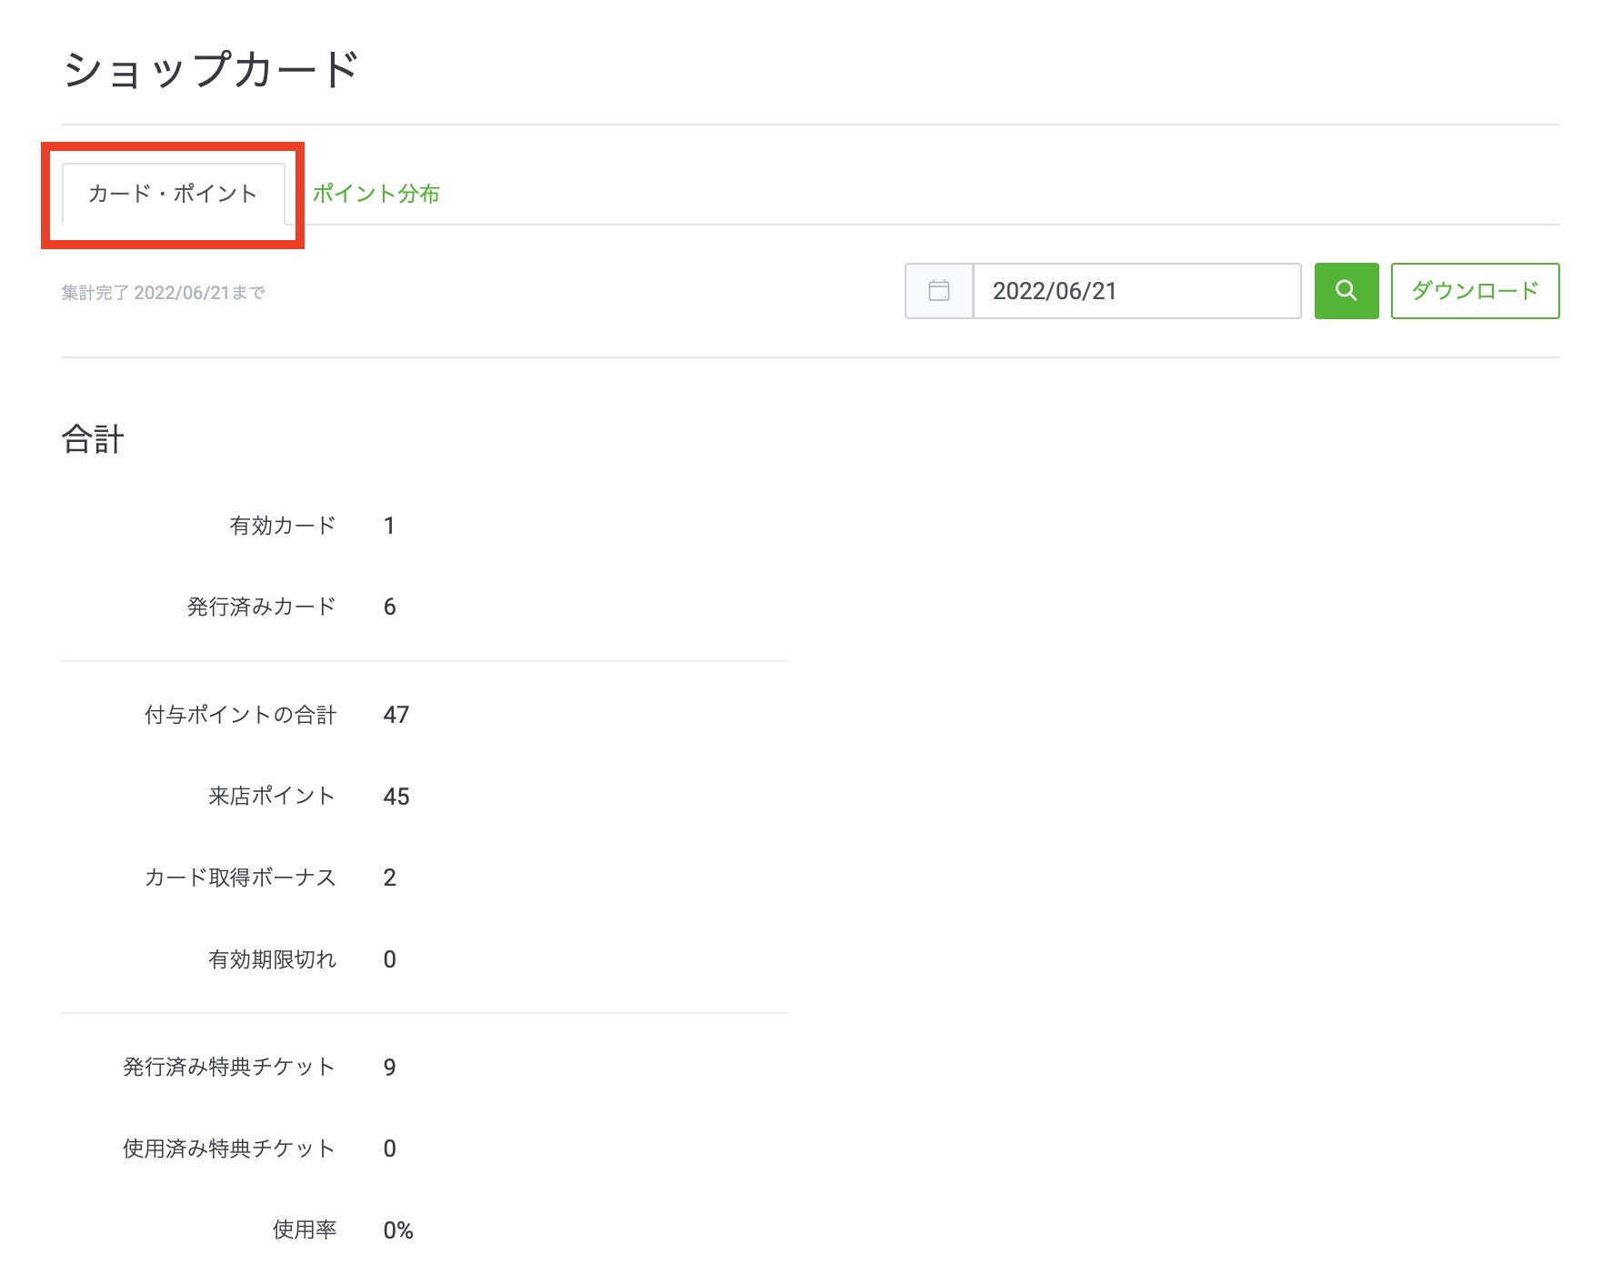Click the 2022/06/21 date input field
The height and width of the screenshot is (1284, 1602).
point(1136,291)
